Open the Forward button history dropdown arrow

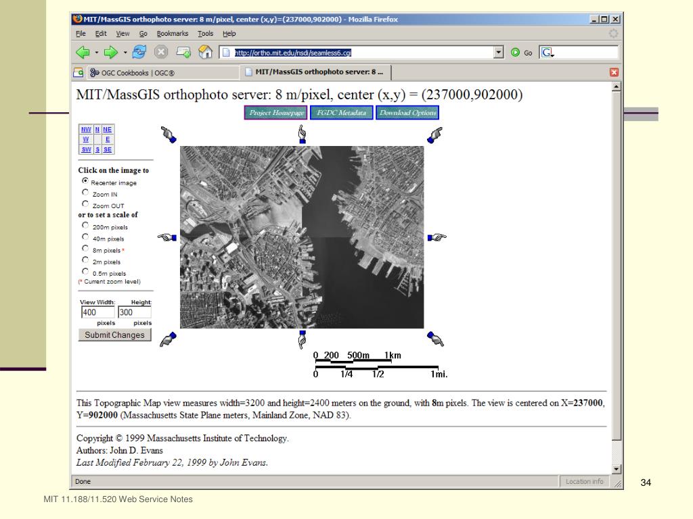(x=125, y=53)
